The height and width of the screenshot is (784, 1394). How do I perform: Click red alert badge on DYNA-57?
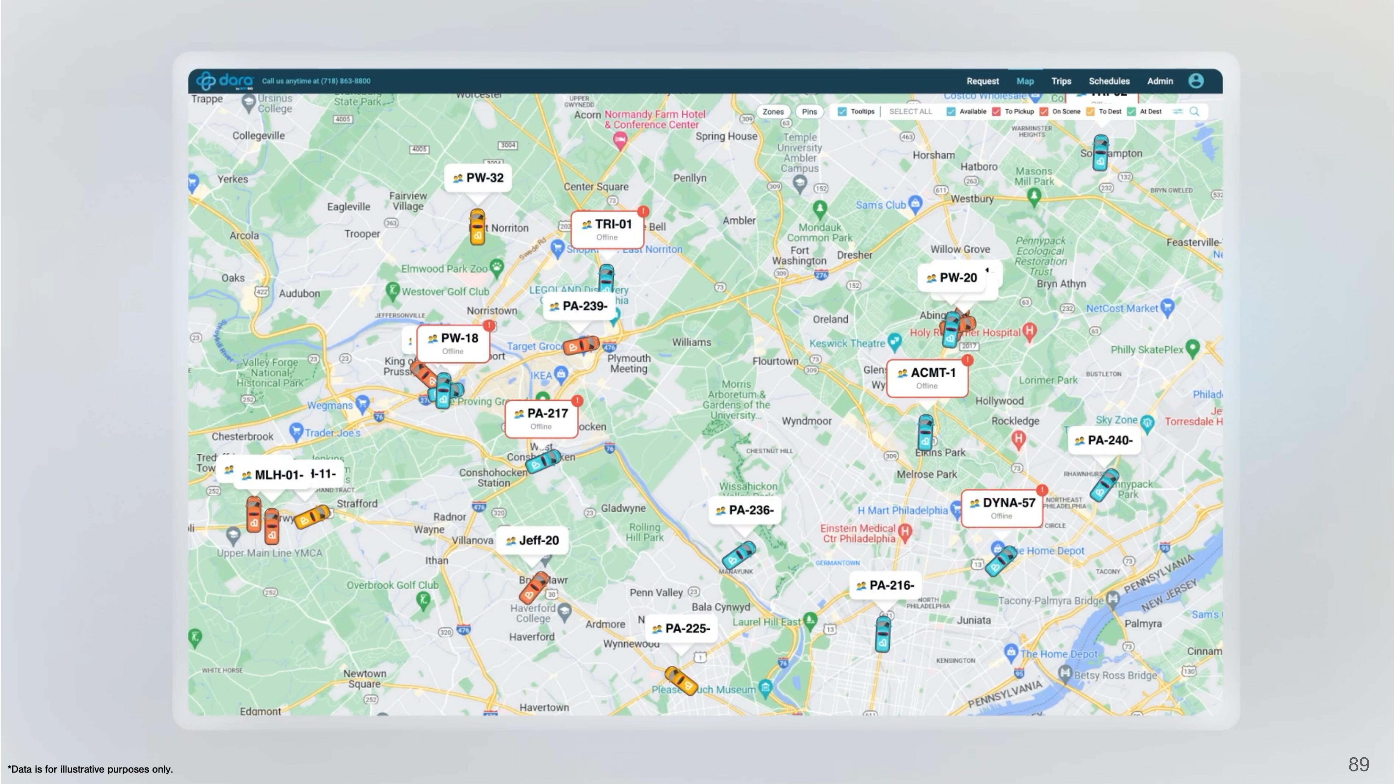(1042, 490)
